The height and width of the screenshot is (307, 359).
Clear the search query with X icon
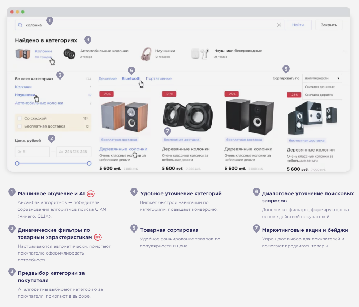[x=279, y=25]
